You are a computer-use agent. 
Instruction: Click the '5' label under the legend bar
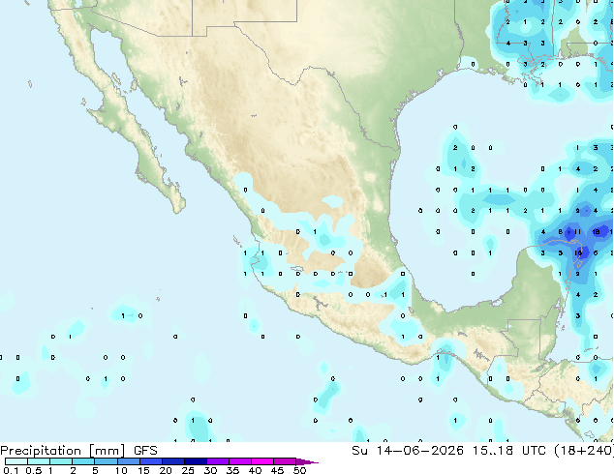click(x=95, y=470)
